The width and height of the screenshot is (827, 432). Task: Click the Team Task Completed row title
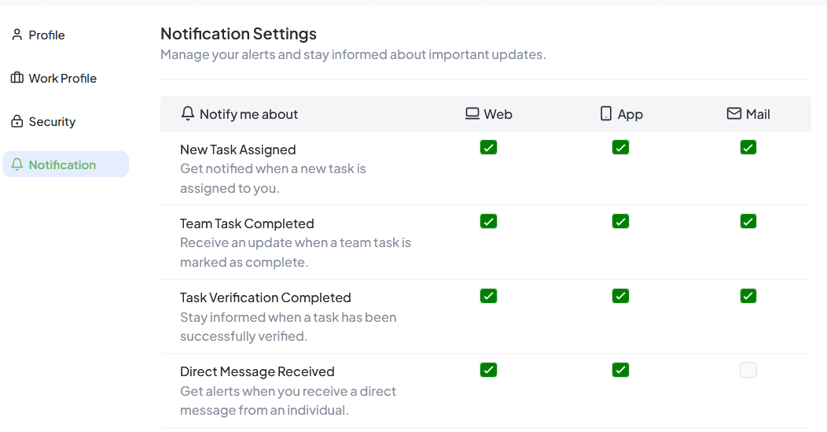[247, 223]
